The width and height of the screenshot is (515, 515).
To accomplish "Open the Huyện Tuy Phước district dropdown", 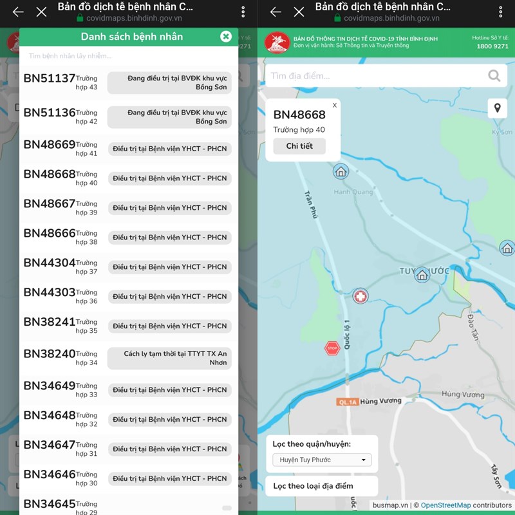I will pyautogui.click(x=322, y=460).
